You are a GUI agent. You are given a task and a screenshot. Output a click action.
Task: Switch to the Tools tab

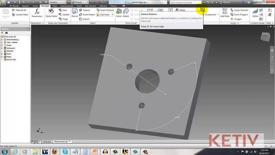(35, 6)
